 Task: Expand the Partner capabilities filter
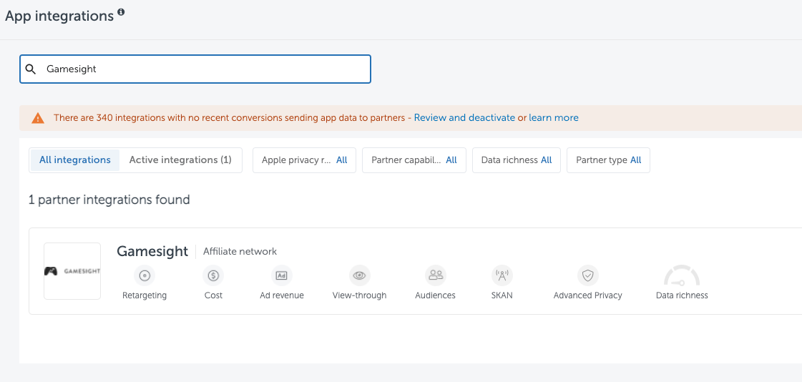coord(414,160)
